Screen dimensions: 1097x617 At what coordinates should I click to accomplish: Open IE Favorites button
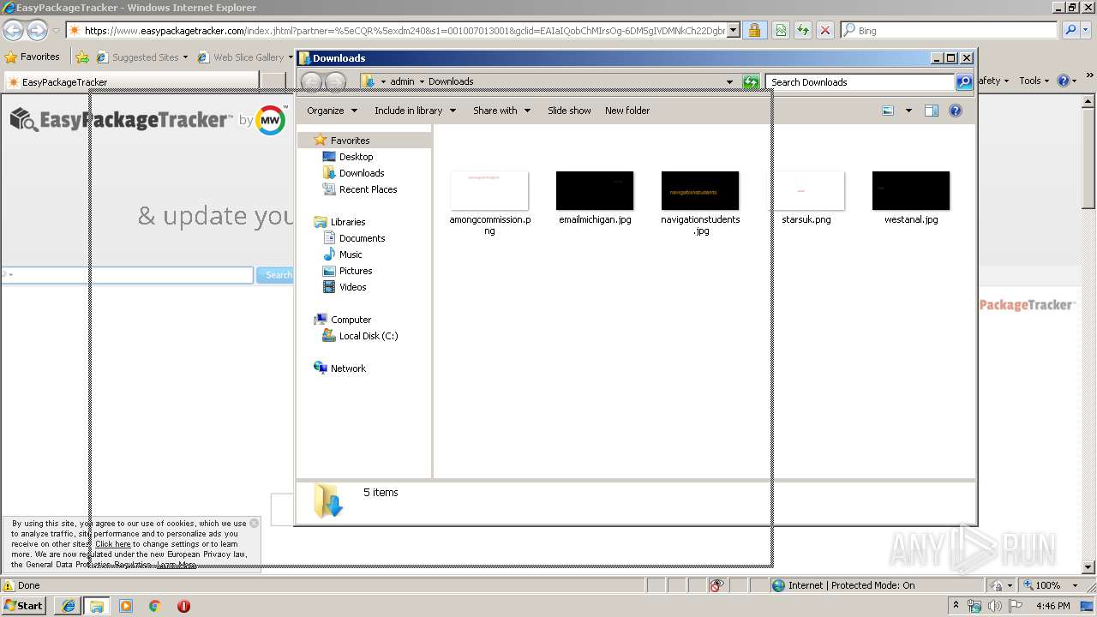[33, 57]
